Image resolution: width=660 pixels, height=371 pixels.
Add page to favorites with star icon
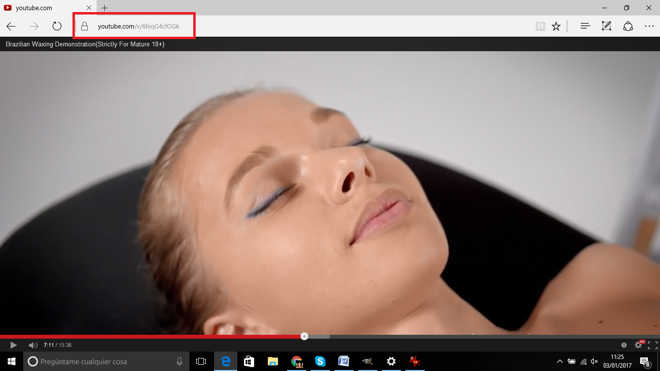click(556, 27)
